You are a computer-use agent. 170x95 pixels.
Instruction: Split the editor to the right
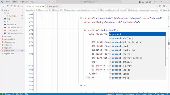[x=164, y=6]
